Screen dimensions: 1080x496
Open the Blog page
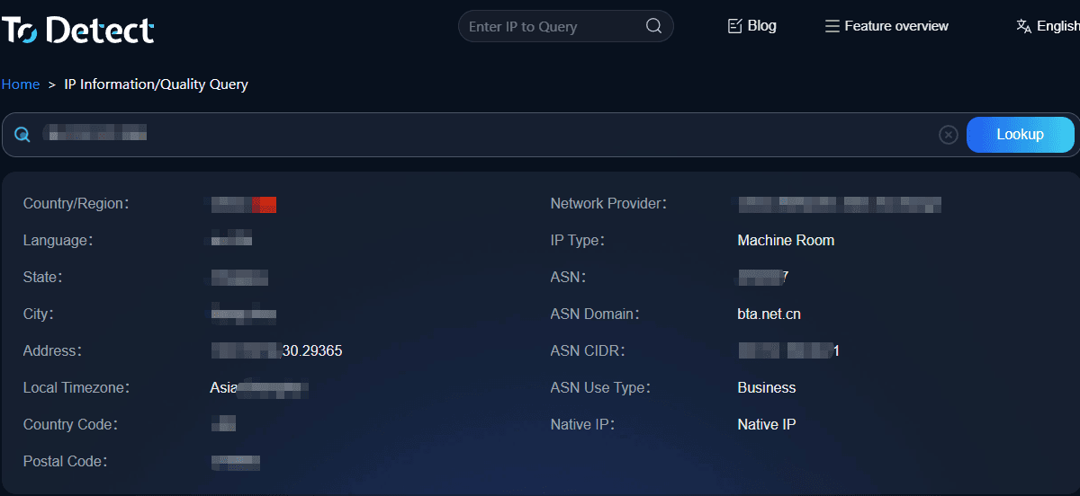click(751, 26)
